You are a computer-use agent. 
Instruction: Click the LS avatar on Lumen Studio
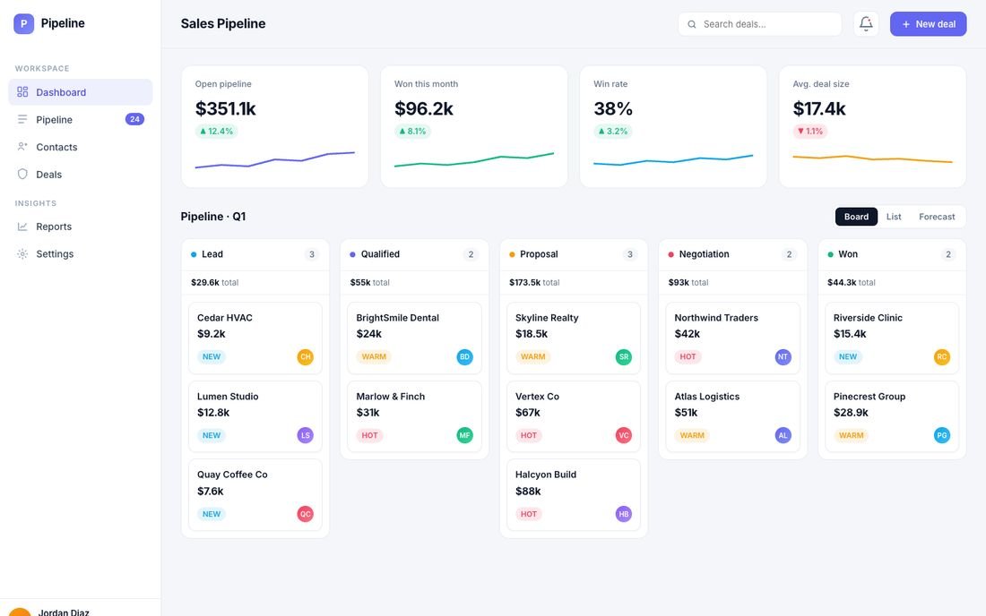305,435
